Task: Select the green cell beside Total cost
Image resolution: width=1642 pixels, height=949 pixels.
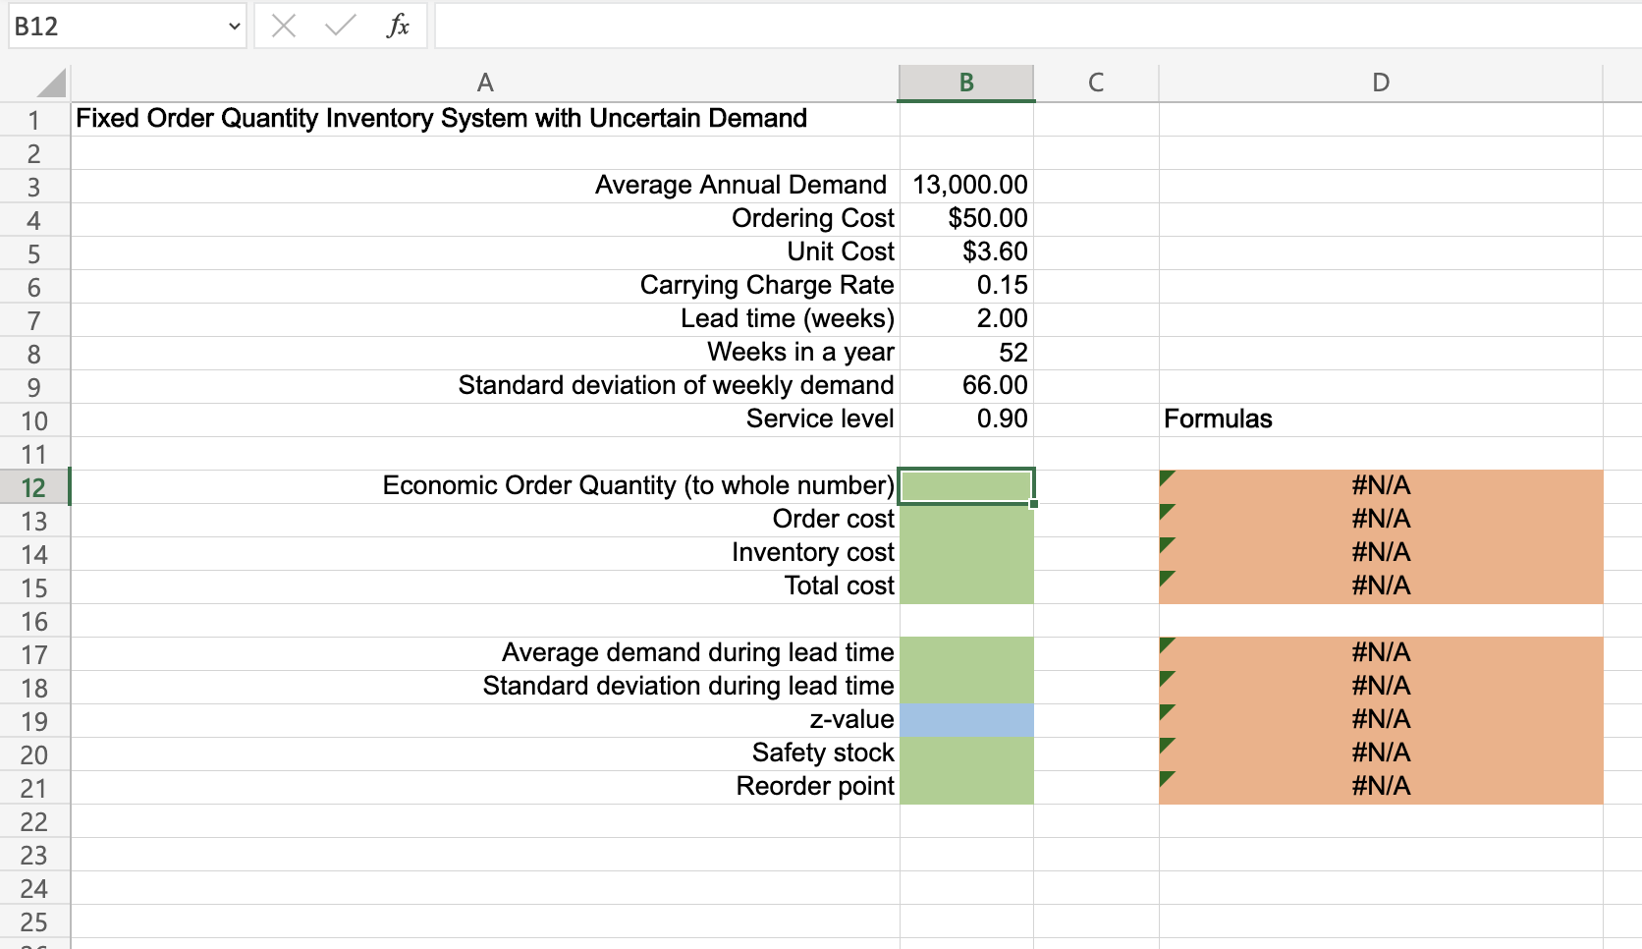Action: tap(966, 586)
